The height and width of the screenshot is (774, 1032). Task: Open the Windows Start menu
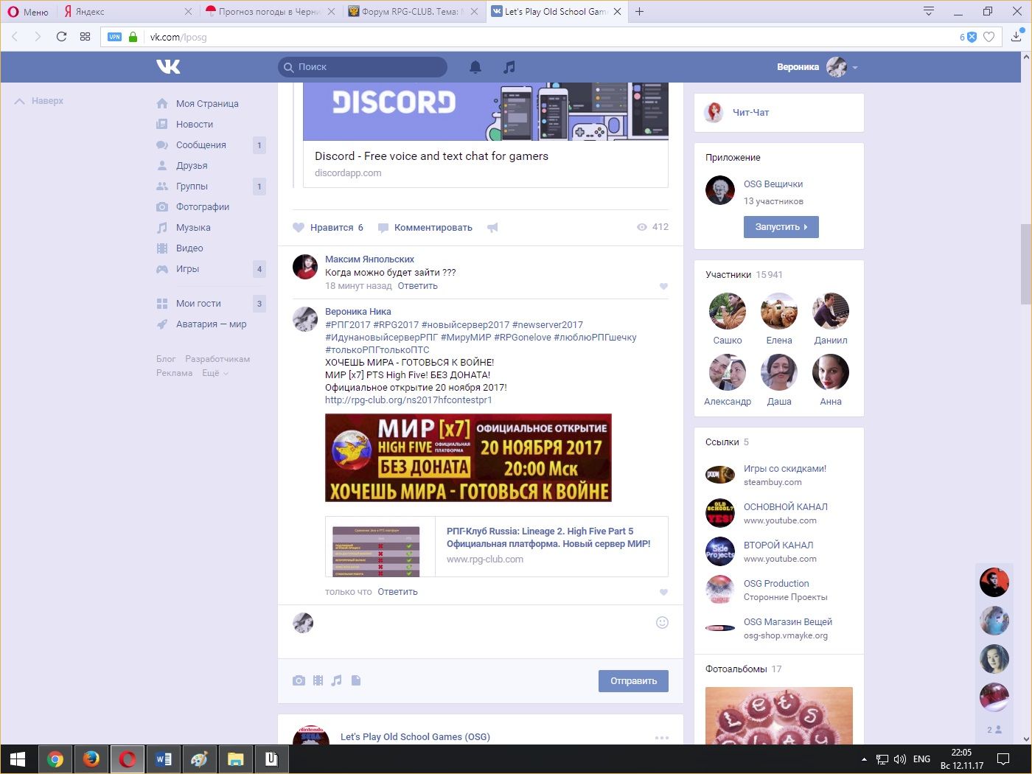(x=18, y=759)
